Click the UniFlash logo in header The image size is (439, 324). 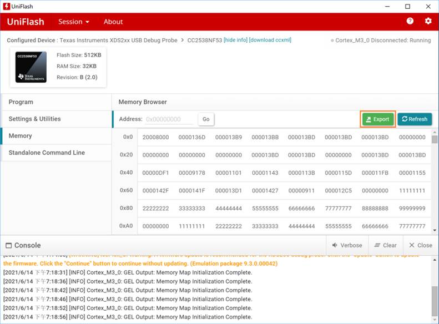(x=26, y=22)
